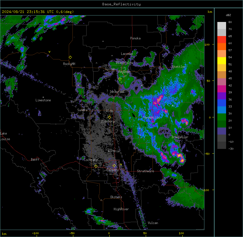Click the Base_Reflectivity title

(121, 4)
